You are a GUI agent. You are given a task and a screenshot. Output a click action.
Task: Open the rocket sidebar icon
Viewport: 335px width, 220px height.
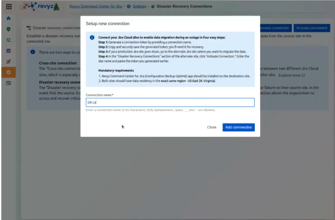[x=9, y=61]
